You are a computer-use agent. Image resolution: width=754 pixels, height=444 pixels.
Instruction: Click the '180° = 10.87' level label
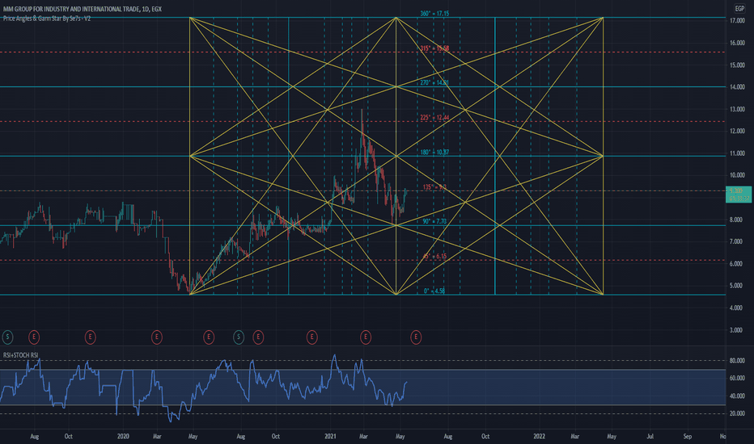pos(434,153)
